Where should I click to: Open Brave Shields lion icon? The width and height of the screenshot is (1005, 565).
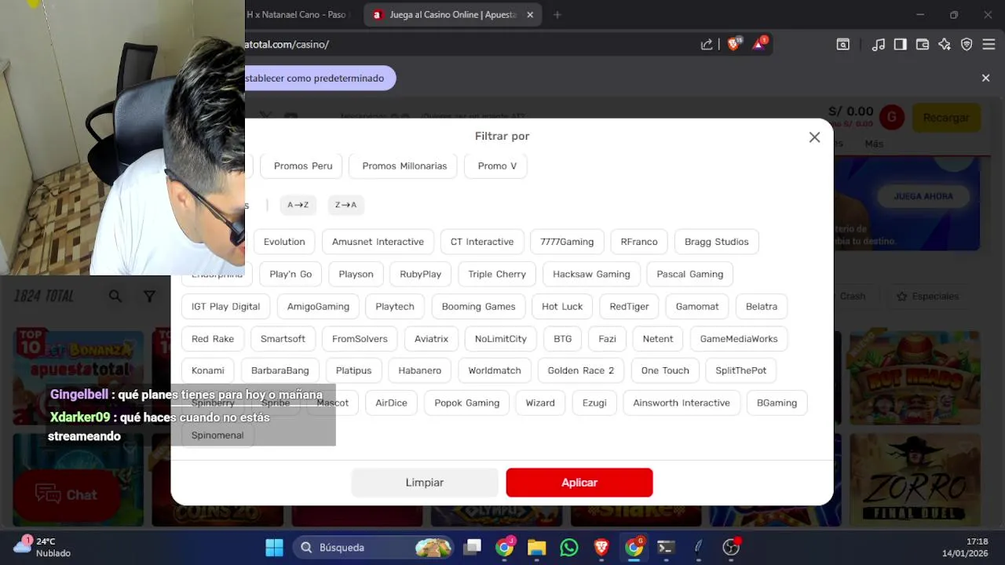coord(733,44)
